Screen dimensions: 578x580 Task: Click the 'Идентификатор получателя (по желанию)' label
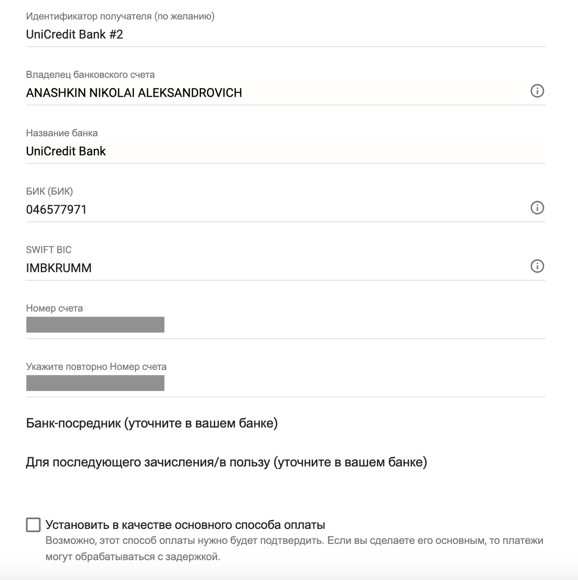coord(120,16)
